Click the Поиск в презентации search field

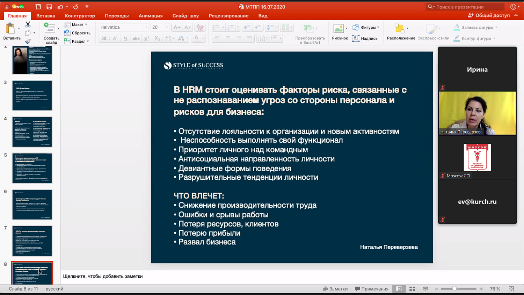click(465, 7)
